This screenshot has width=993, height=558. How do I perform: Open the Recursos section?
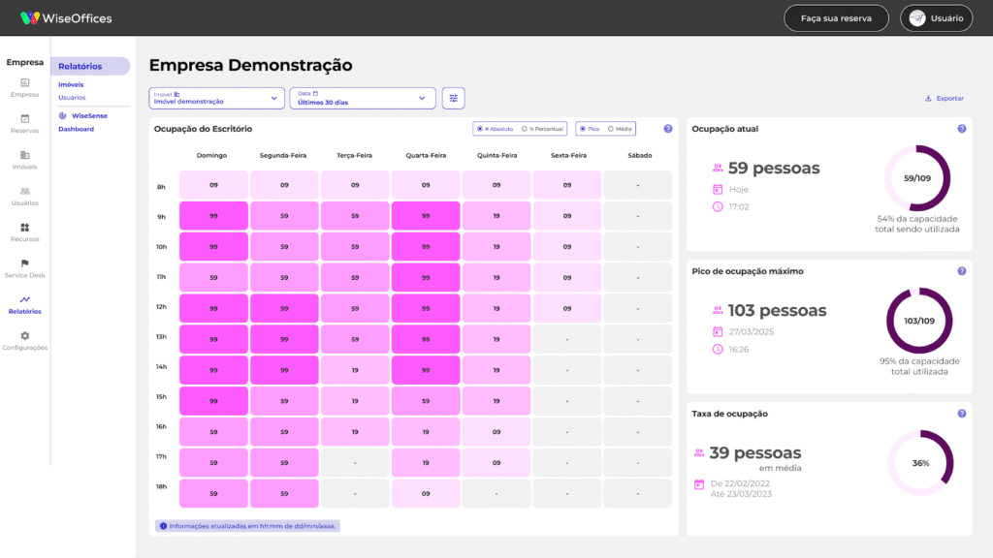[24, 231]
